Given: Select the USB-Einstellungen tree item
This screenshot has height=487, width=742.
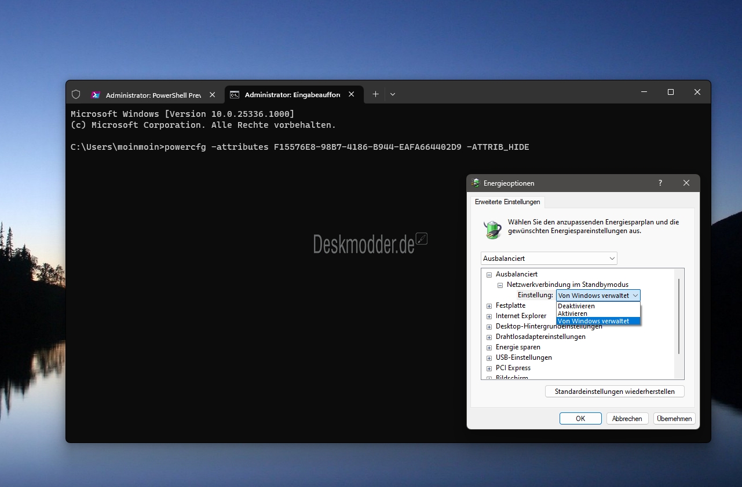Looking at the screenshot, I should [524, 357].
